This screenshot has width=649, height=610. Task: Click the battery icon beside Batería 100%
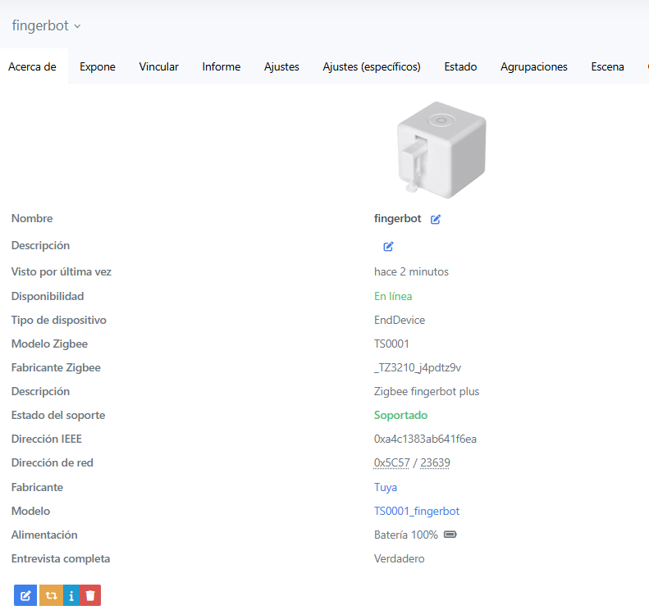pos(450,535)
